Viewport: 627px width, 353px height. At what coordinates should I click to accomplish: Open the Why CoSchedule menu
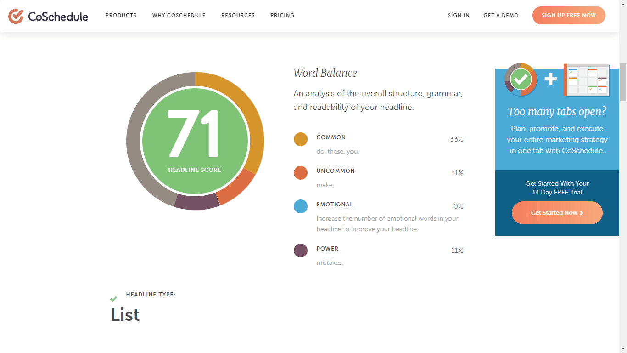point(179,15)
